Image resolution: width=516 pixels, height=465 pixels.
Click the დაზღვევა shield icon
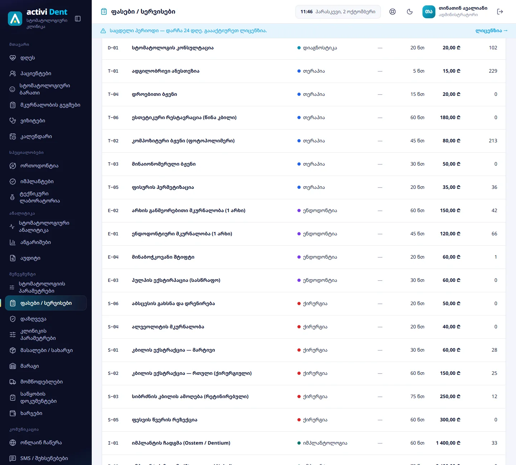tap(13, 319)
